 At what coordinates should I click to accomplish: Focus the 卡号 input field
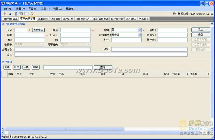tap(21, 30)
